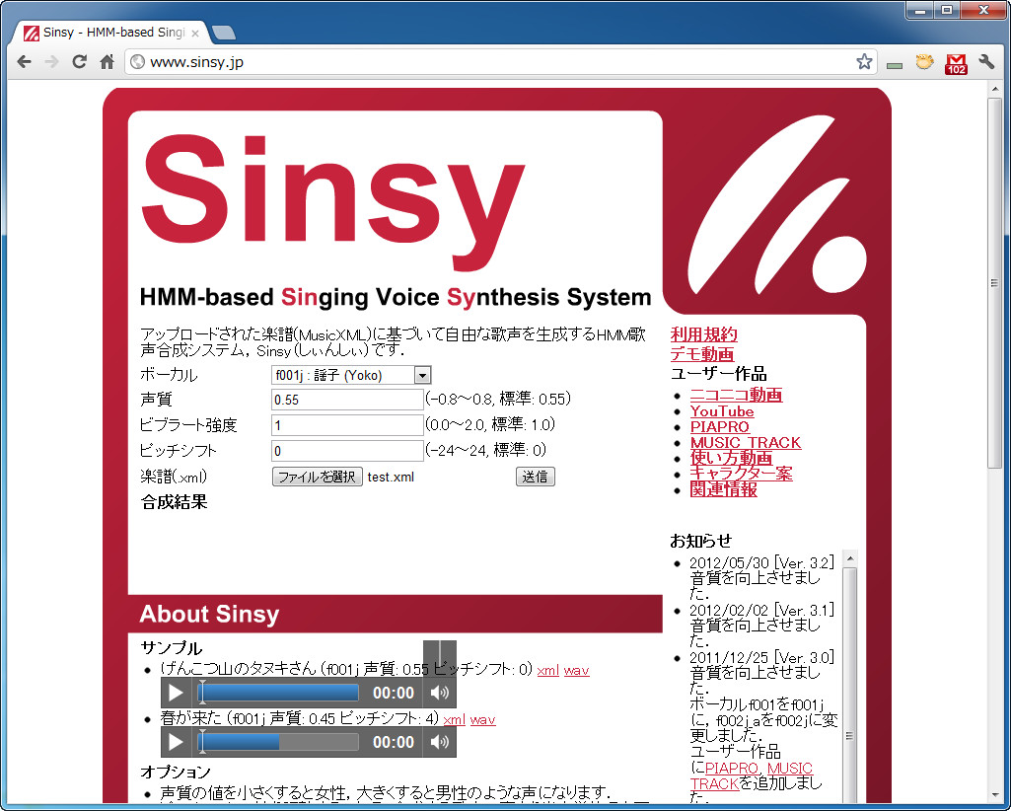Click the test.xml selected file name

391,477
